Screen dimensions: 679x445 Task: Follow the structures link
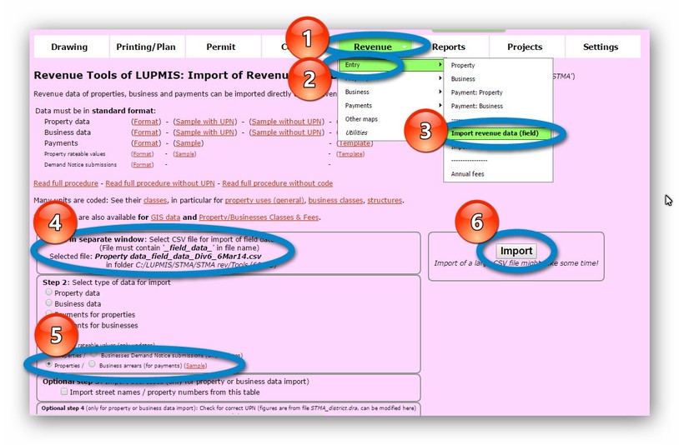tap(385, 201)
